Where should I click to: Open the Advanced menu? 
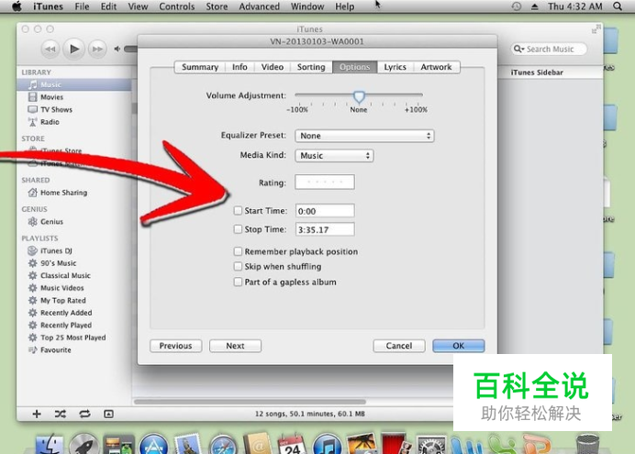pos(259,6)
